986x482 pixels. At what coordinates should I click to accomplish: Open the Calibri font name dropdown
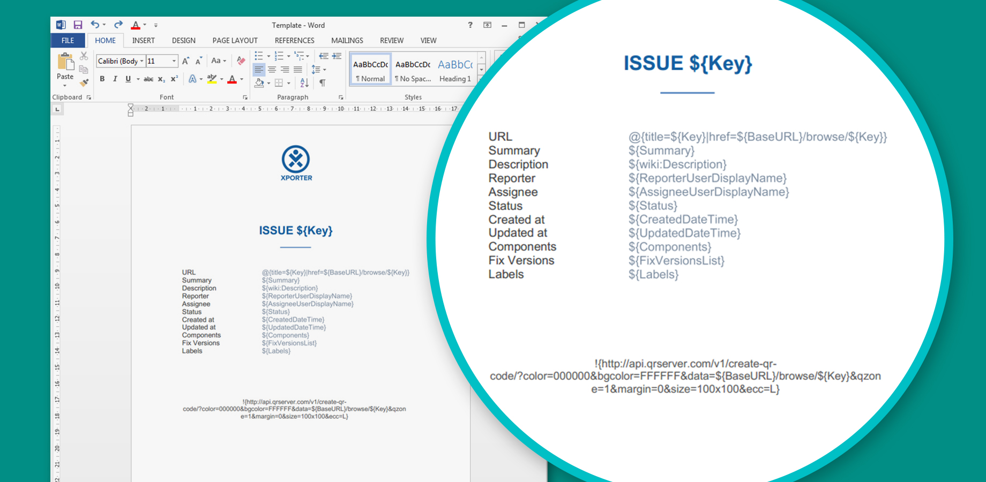coord(142,61)
